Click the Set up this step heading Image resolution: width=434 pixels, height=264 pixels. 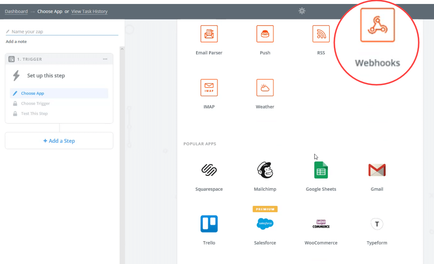tap(46, 76)
